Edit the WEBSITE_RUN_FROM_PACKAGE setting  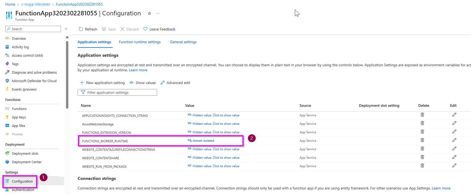pos(454,166)
